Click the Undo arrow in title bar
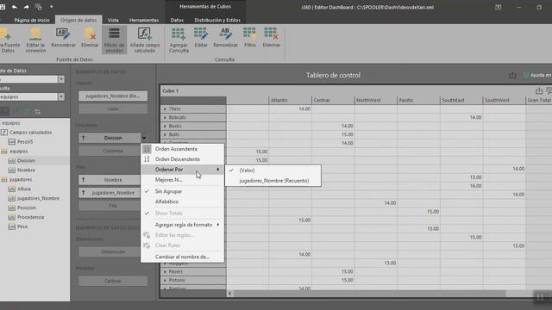 click(x=15, y=7)
